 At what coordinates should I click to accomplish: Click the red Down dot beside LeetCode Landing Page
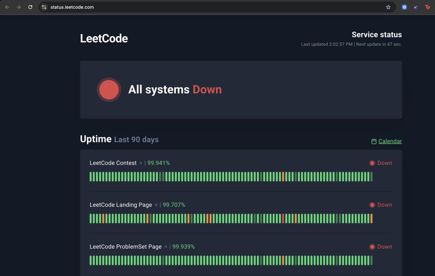coord(372,205)
